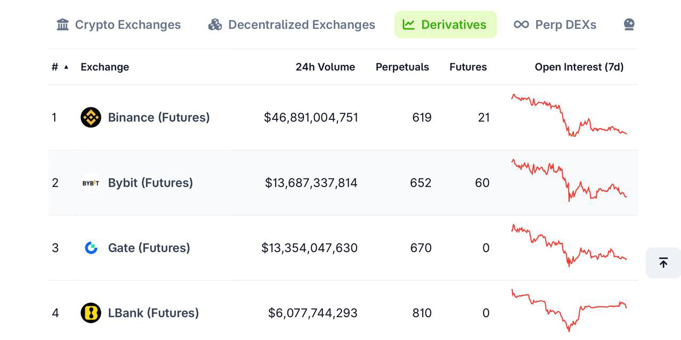Click the Binance logo icon
This screenshot has height=340, width=681.
tap(91, 117)
